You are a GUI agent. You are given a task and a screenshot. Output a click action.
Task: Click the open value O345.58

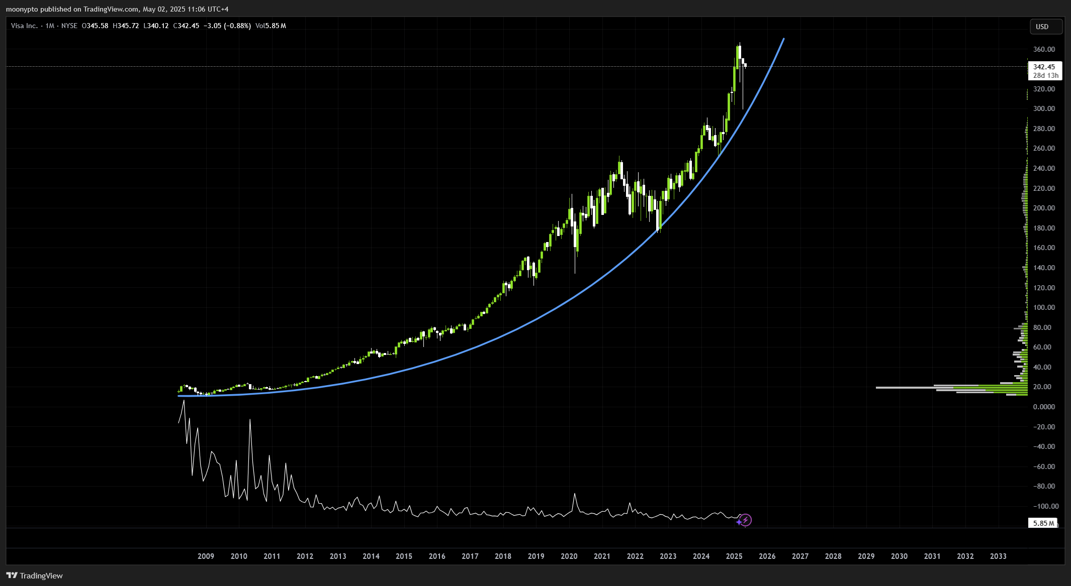pyautogui.click(x=95, y=26)
